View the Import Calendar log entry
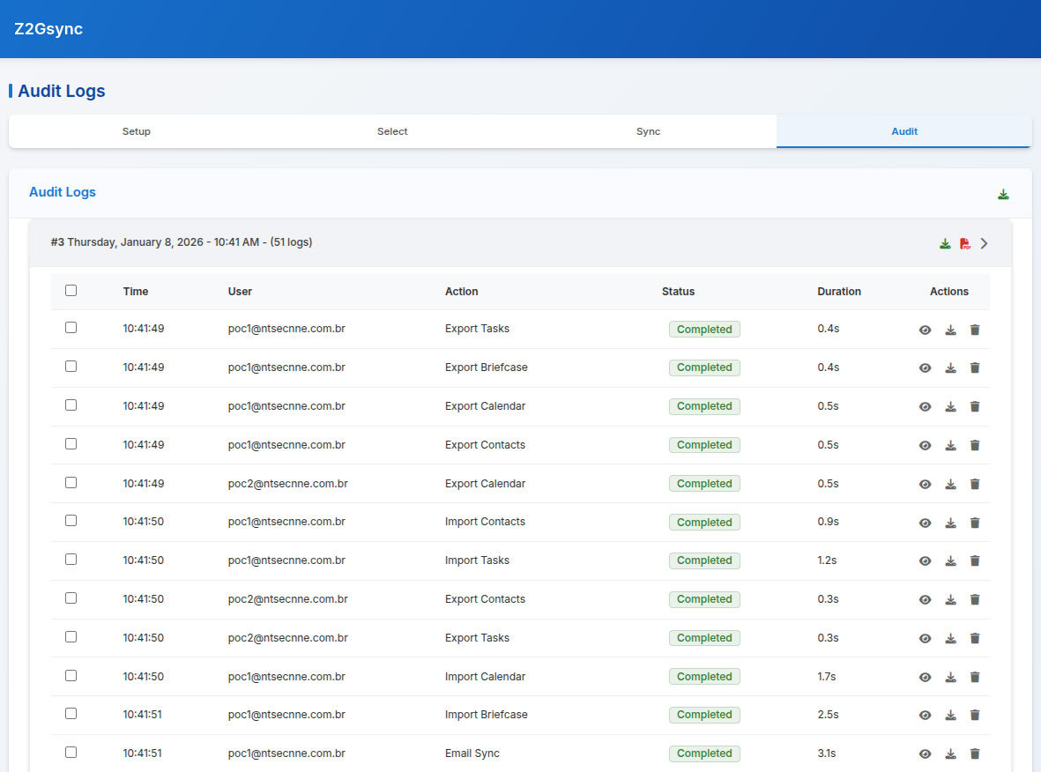This screenshot has height=772, width=1041. point(925,676)
